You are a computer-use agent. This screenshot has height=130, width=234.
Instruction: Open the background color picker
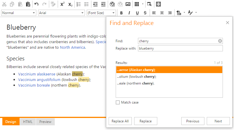point(179,13)
